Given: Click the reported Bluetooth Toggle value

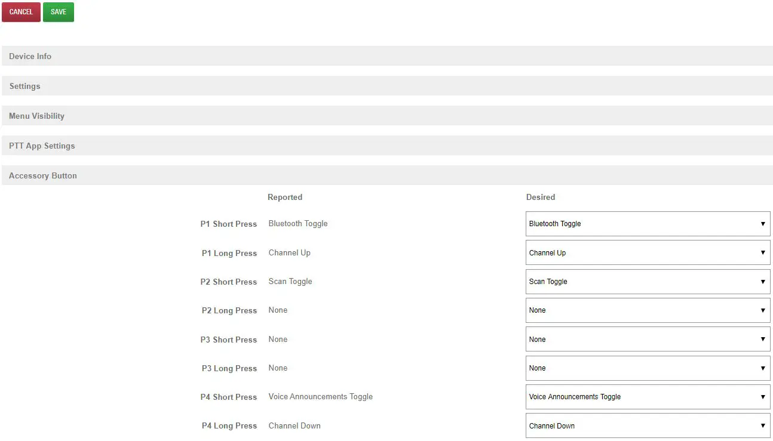Looking at the screenshot, I should pos(298,224).
